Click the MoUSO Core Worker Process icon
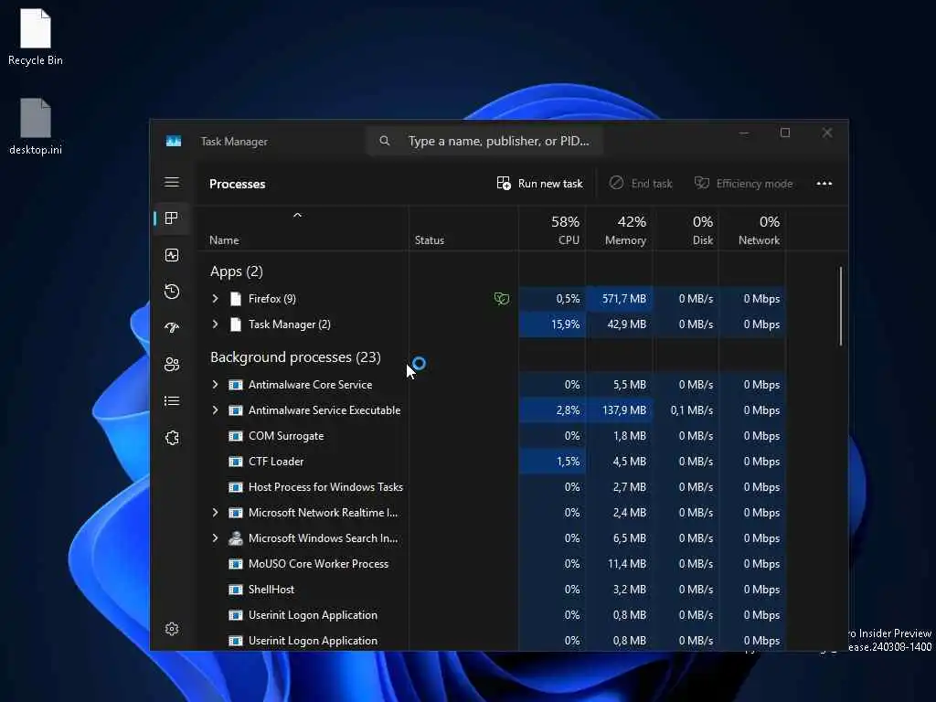Screen dimensions: 936x702 click(236, 563)
